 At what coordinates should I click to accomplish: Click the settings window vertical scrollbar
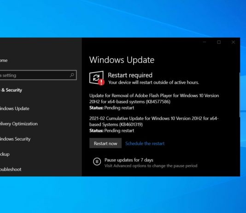pos(240,95)
